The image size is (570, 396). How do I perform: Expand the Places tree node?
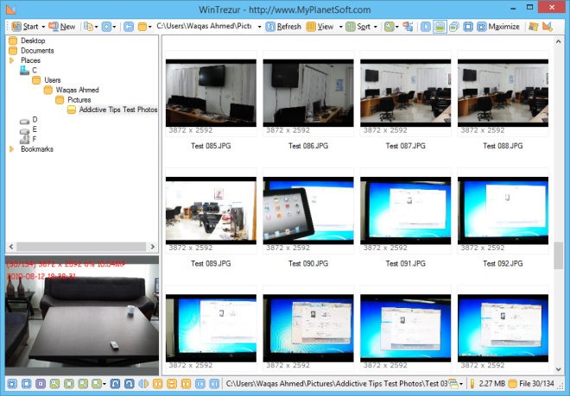pyautogui.click(x=11, y=61)
